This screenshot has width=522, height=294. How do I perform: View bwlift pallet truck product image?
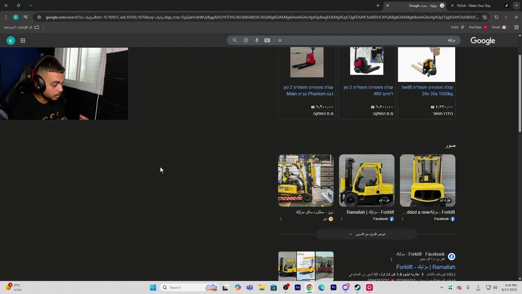(x=427, y=65)
